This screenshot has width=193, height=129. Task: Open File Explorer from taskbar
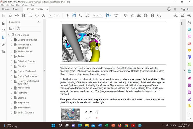[x=87, y=126]
